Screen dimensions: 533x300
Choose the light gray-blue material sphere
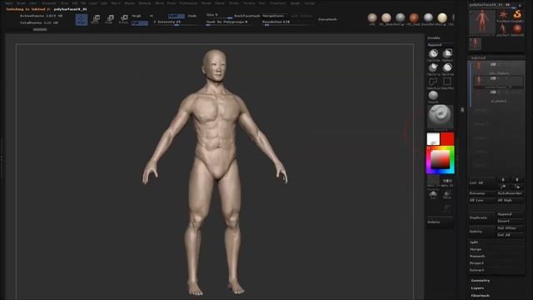click(428, 17)
